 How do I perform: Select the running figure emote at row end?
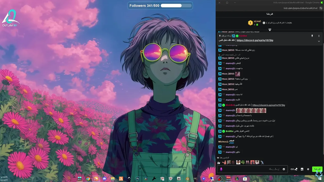click(x=262, y=162)
